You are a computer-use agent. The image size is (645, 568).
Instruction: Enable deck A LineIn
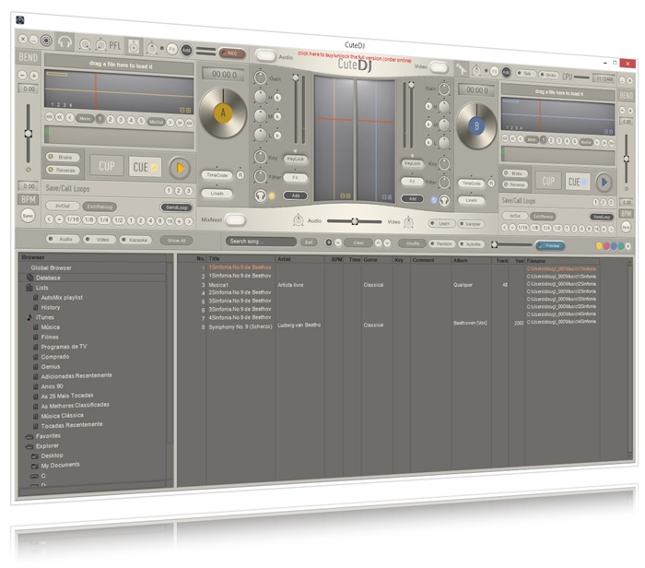(x=217, y=193)
